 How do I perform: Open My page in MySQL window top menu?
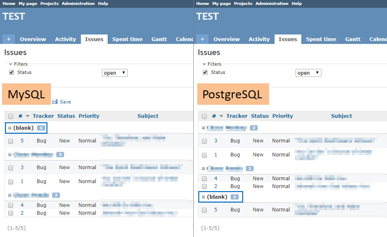tap(28, 3)
